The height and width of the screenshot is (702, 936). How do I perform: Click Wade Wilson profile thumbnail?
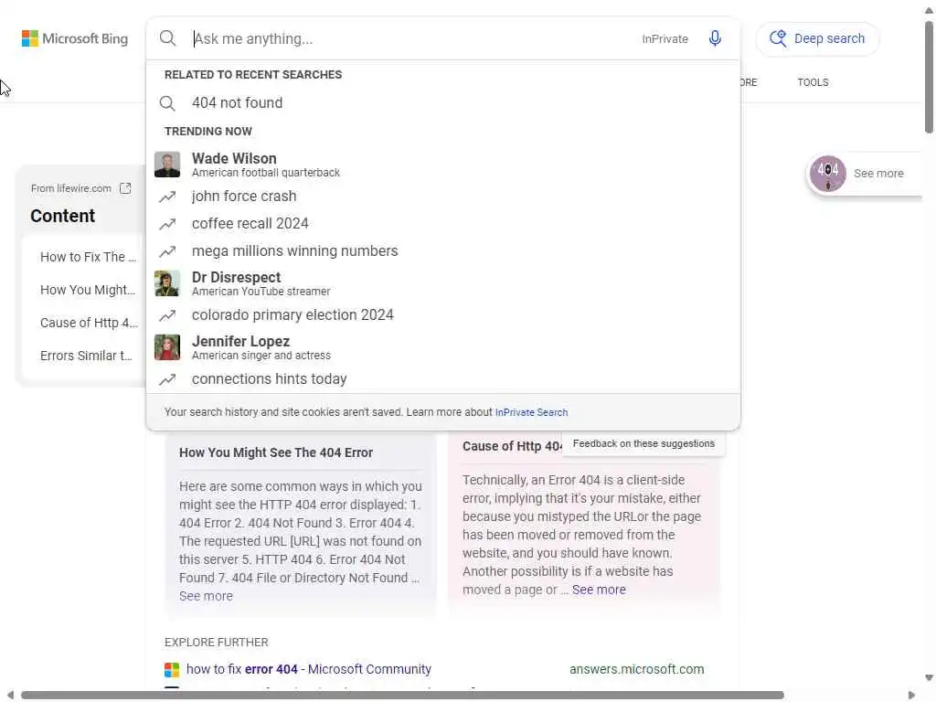[x=167, y=165]
